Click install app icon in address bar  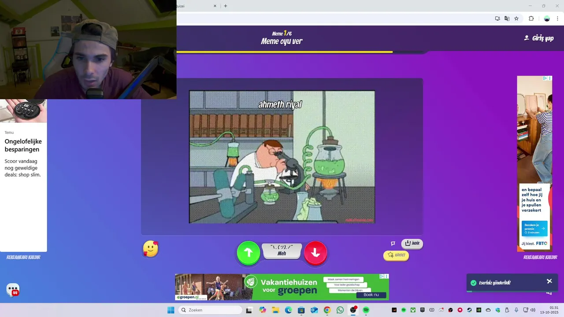coord(497,18)
